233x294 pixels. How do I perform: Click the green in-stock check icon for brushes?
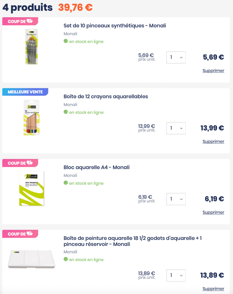point(66,41)
